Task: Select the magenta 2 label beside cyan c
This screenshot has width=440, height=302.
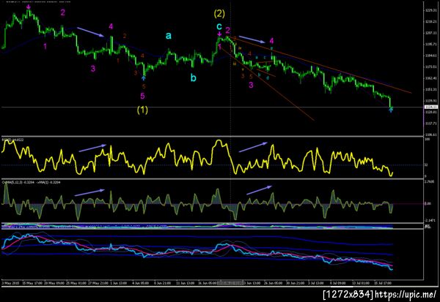Action: coord(228,30)
